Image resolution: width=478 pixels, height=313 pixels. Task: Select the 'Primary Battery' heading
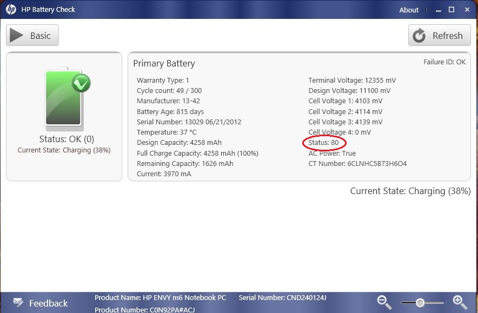click(x=164, y=63)
